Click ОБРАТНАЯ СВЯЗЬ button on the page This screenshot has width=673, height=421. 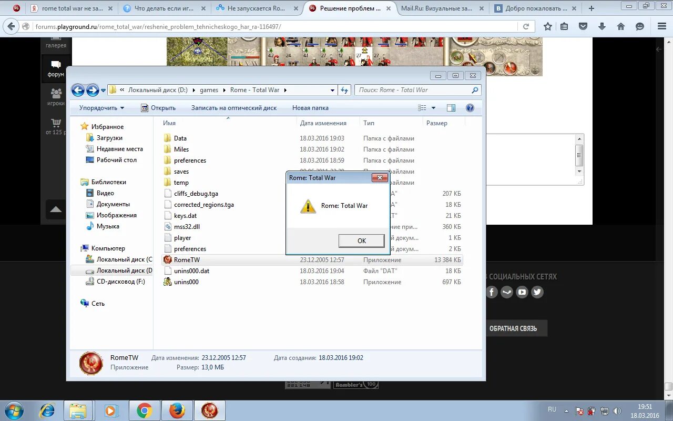(513, 328)
